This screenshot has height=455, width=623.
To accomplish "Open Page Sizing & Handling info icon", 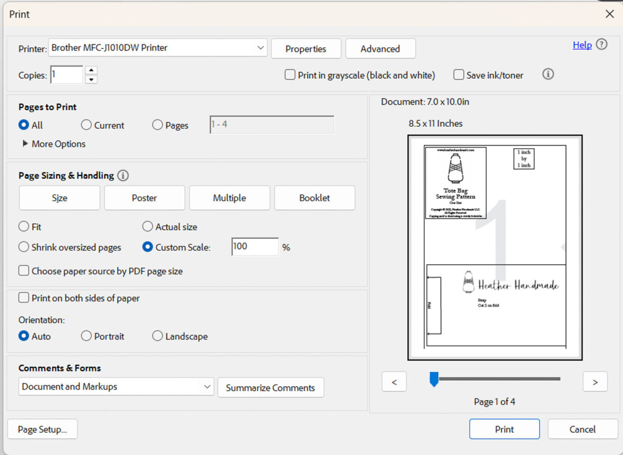I will coord(123,176).
